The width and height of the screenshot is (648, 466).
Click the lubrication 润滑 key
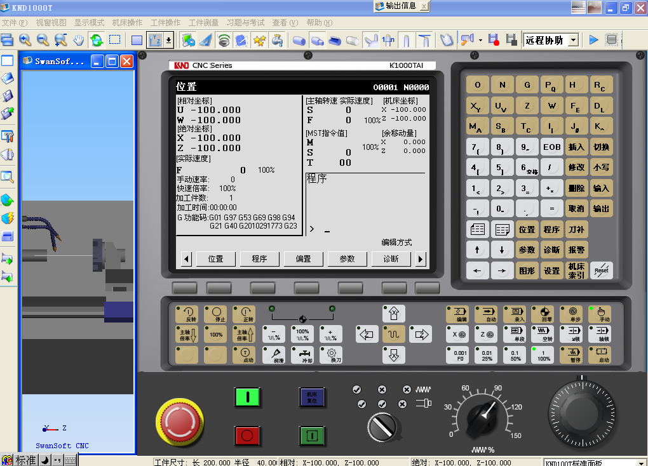[274, 355]
